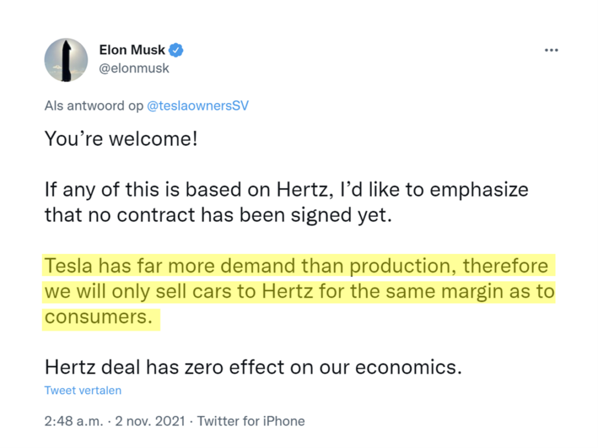Open the Elon Musk display name
598x448 pixels.
132,50
